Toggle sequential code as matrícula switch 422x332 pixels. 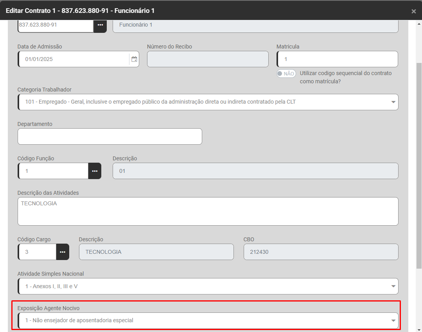(286, 74)
